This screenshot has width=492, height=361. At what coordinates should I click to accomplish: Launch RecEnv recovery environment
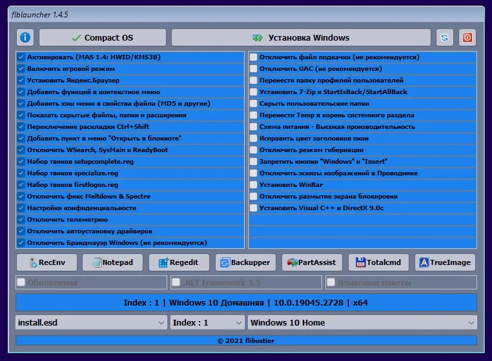coord(46,262)
